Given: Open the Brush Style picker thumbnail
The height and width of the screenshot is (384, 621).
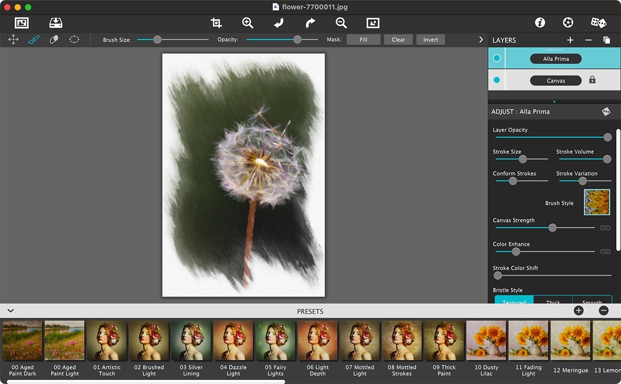Looking at the screenshot, I should coord(597,202).
